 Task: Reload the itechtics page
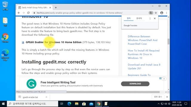coord(28,13)
